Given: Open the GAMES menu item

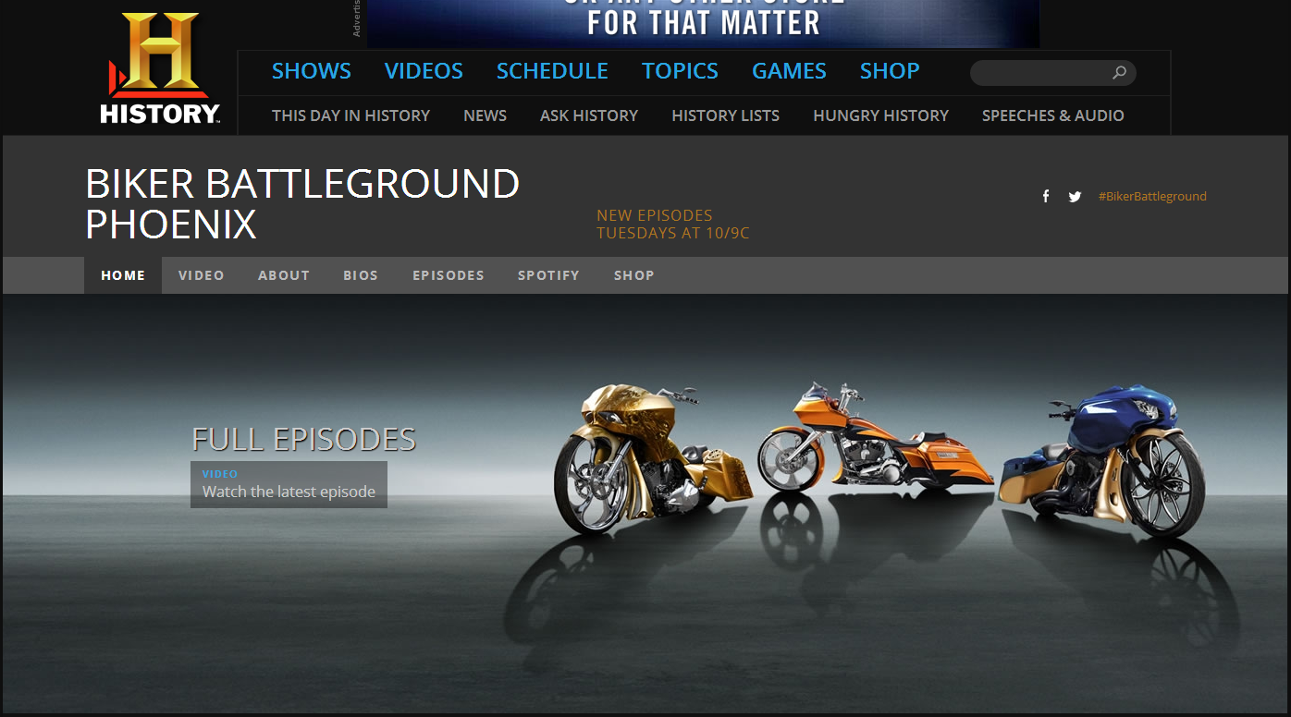Looking at the screenshot, I should (x=789, y=71).
